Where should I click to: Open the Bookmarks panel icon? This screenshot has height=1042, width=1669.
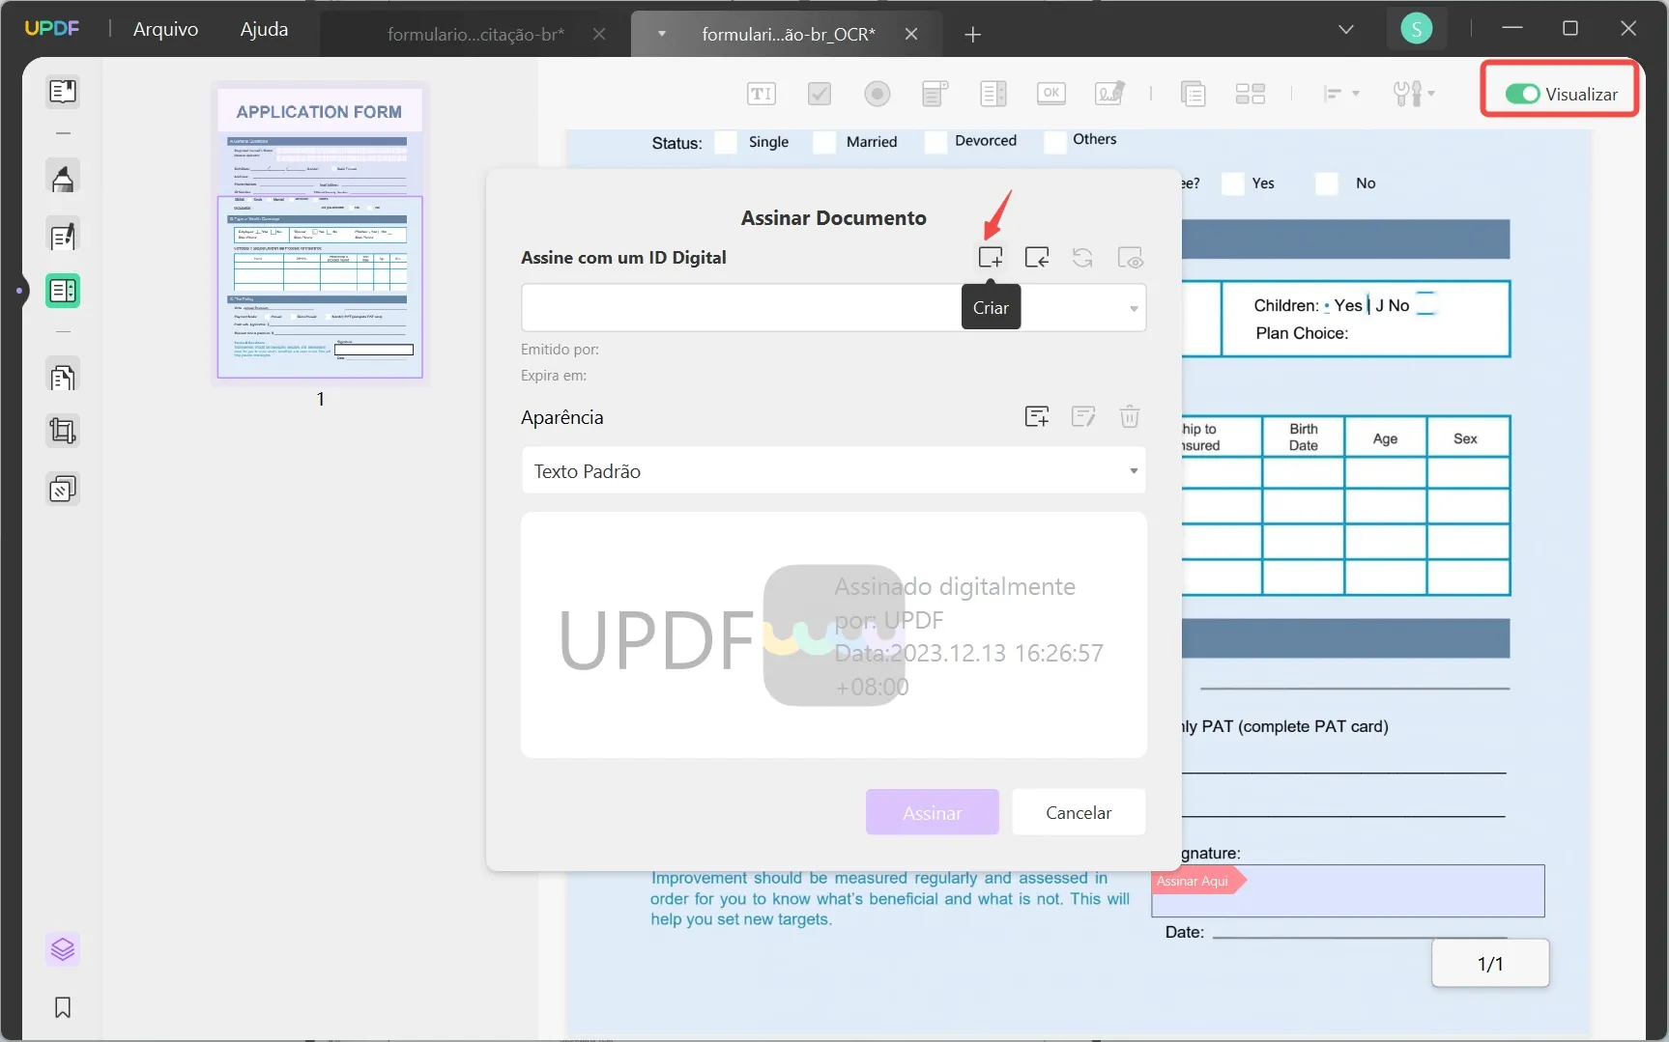click(x=63, y=1007)
